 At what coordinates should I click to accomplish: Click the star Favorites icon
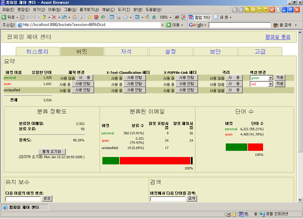[89, 17]
